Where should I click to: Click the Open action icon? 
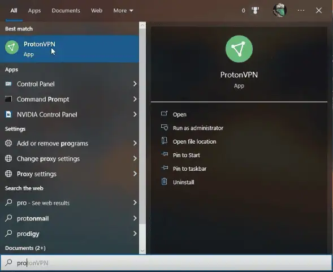pyautogui.click(x=164, y=114)
